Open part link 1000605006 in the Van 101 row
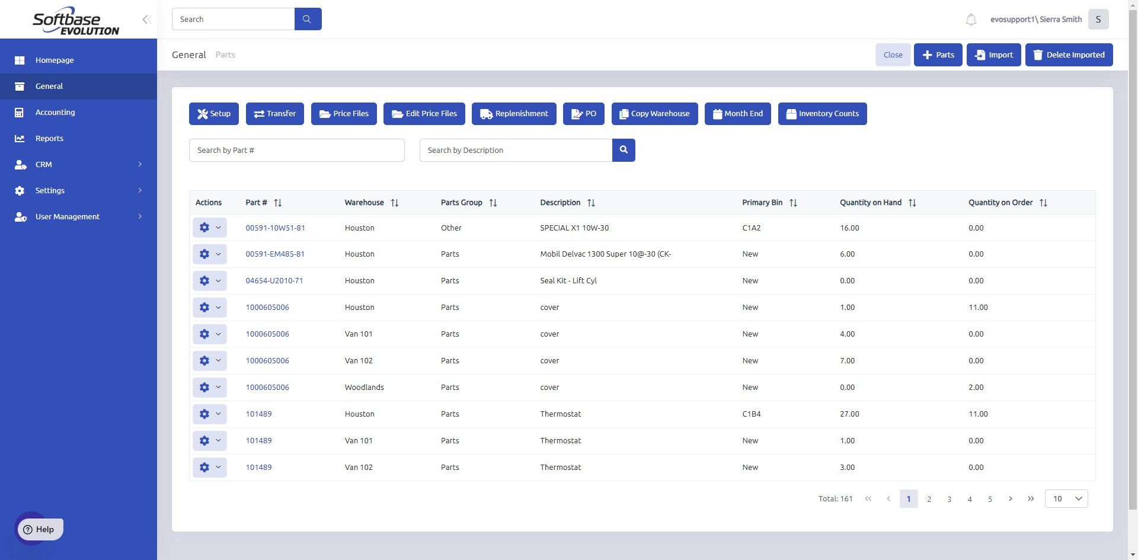The width and height of the screenshot is (1138, 560). pyautogui.click(x=267, y=334)
